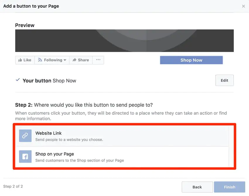Viewport: 249px width, 196px height.
Task: Click the chain link icon for Website Link
Action: (25, 136)
